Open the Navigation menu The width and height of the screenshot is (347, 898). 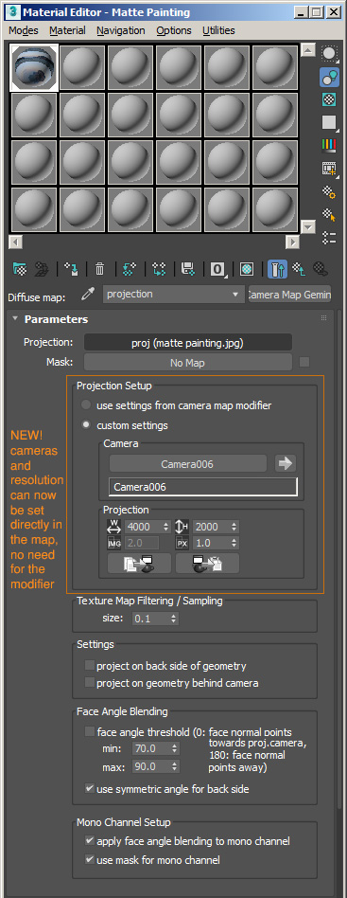coord(121,30)
